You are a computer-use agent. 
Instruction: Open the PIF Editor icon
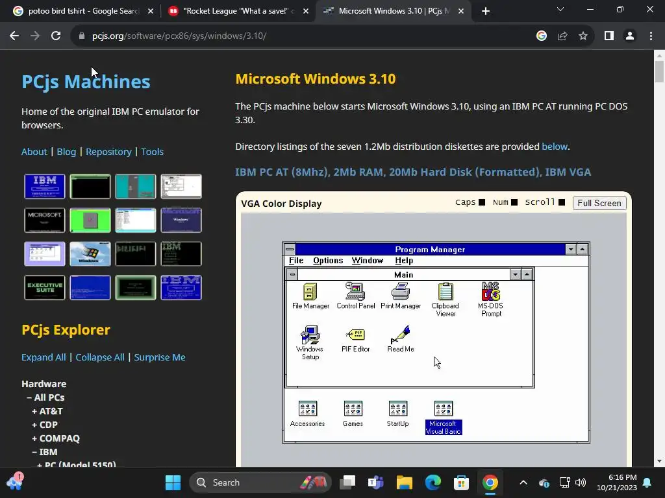[355, 340]
